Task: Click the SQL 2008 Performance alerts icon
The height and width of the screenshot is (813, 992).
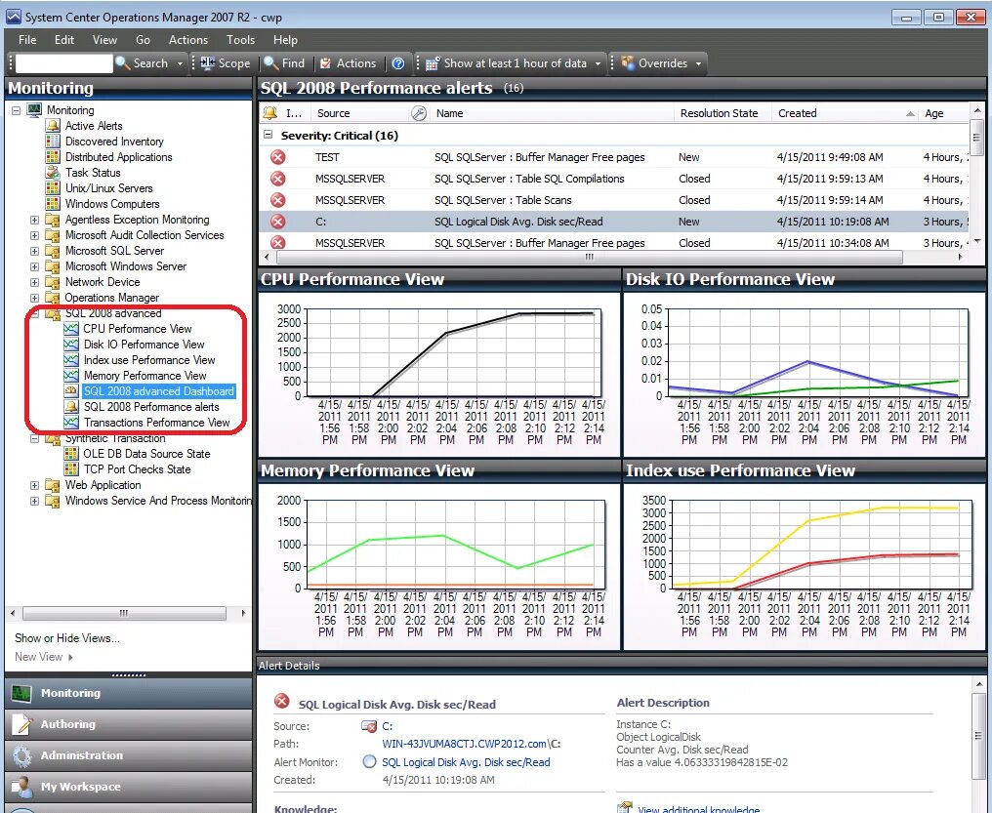Action: click(71, 407)
